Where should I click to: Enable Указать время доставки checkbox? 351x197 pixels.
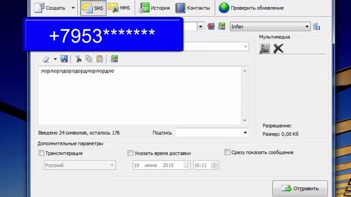(130, 153)
